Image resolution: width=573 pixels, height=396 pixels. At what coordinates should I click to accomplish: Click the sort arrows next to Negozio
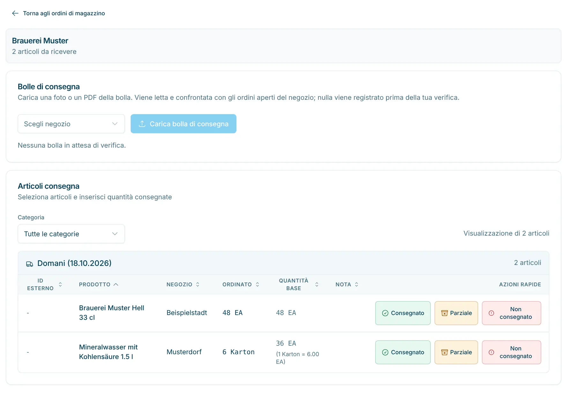(197, 284)
